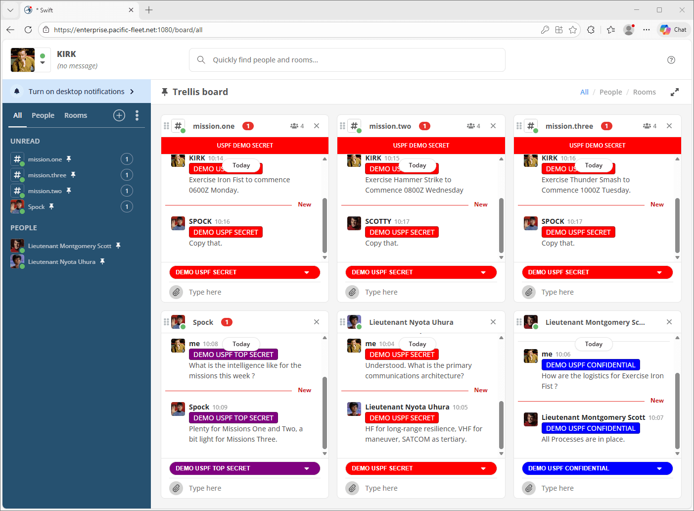Image resolution: width=694 pixels, height=511 pixels.
Task: Toggle pin on Lieutenant Montgomery Scott
Action: point(118,246)
